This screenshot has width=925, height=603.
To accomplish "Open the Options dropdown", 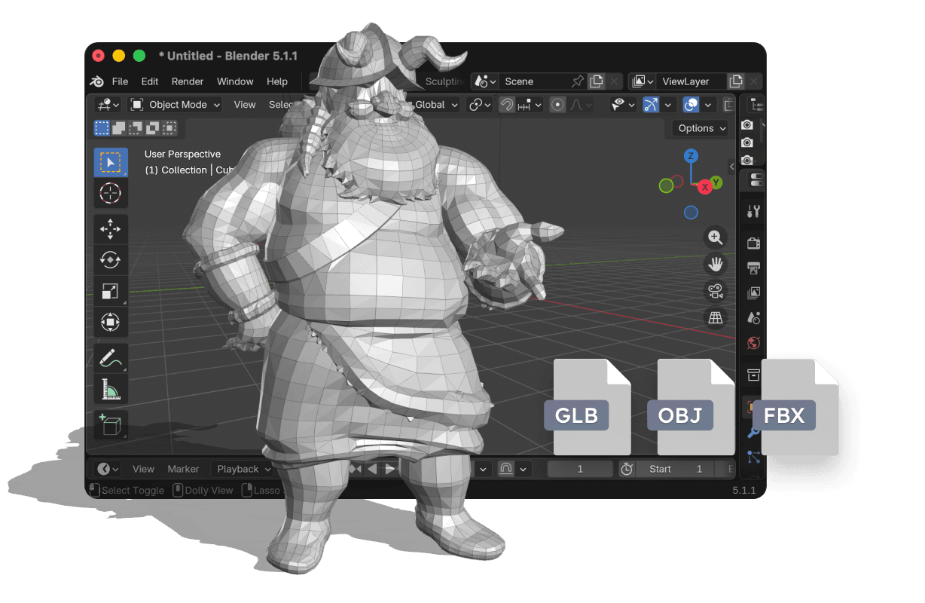I will pyautogui.click(x=702, y=128).
